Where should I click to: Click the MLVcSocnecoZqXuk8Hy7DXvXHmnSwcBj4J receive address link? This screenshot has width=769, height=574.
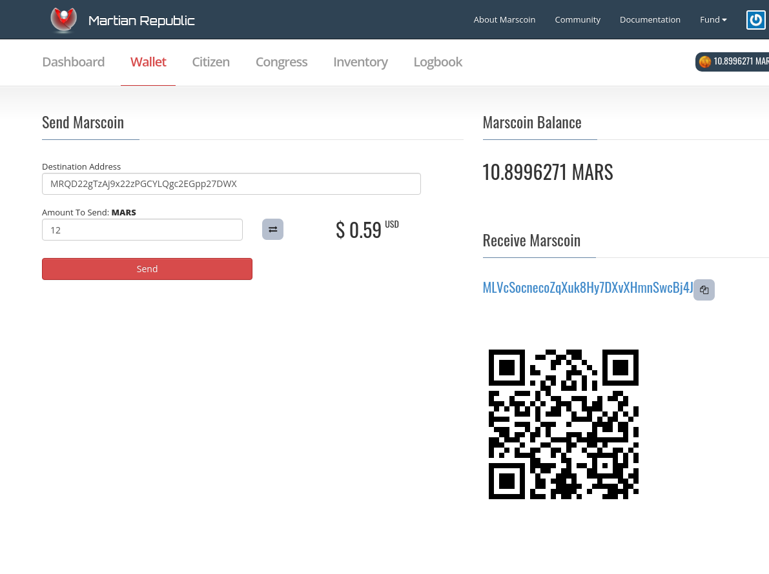click(x=588, y=288)
